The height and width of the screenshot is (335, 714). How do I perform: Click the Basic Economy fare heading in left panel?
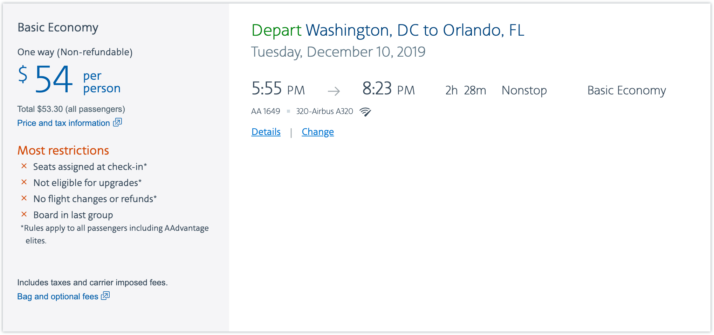(x=58, y=27)
